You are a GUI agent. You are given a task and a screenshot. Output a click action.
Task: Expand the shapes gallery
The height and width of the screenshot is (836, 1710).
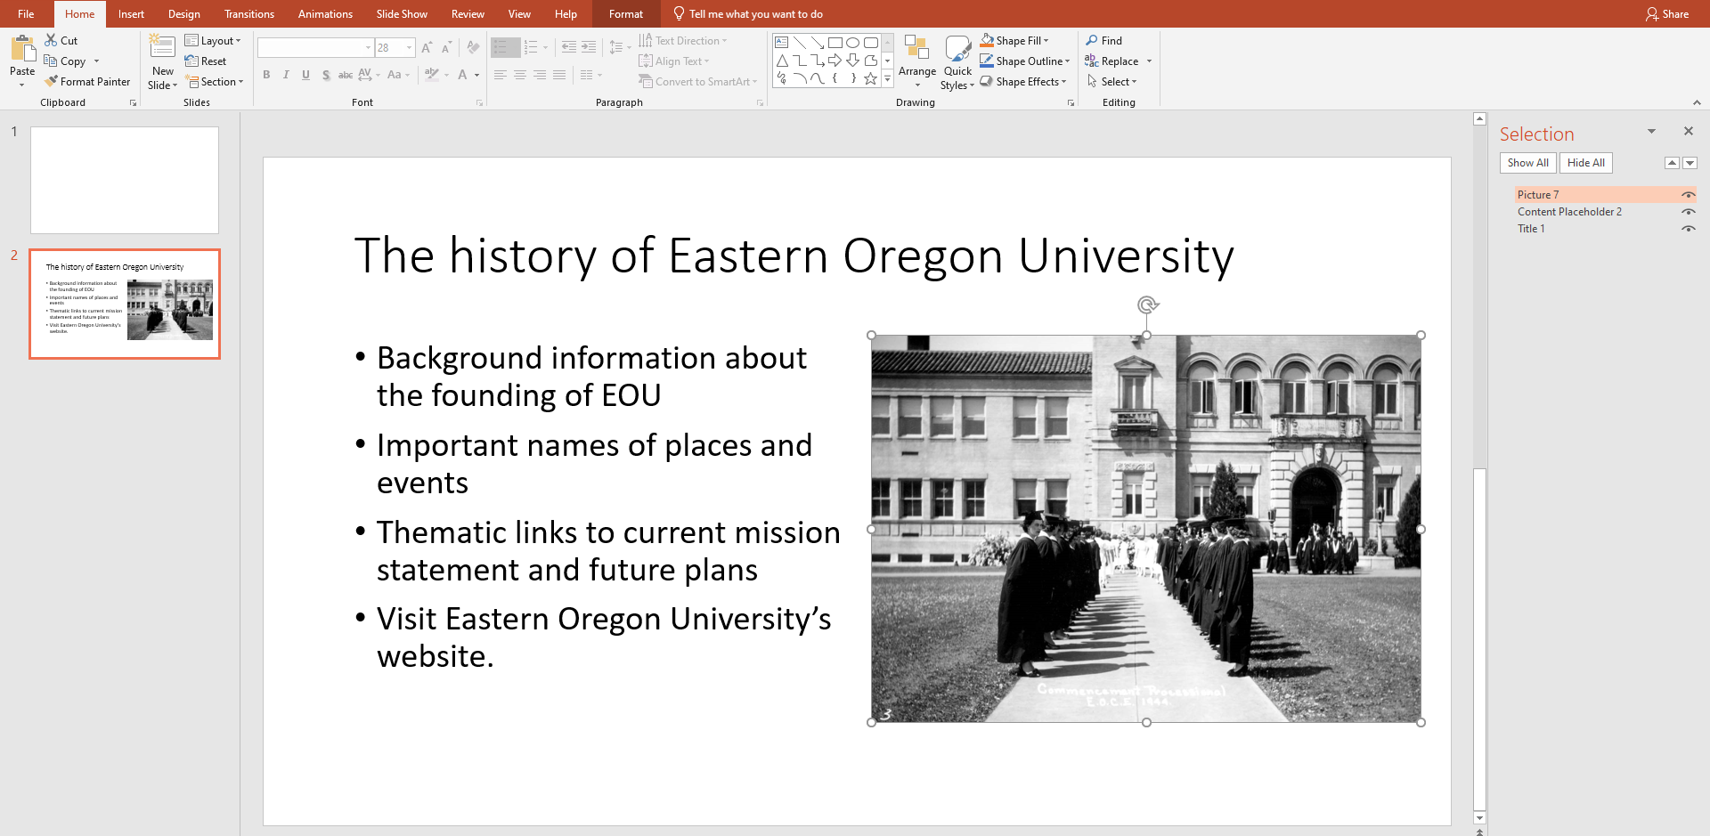(x=887, y=78)
